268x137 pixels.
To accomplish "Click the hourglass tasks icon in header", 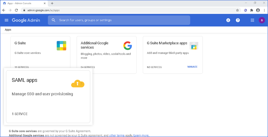I will click(x=228, y=20).
